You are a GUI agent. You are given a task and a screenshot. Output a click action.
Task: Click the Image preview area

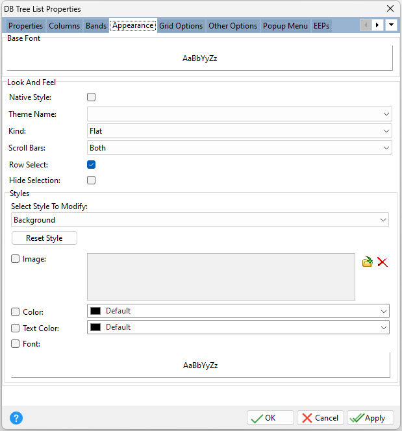coord(221,277)
